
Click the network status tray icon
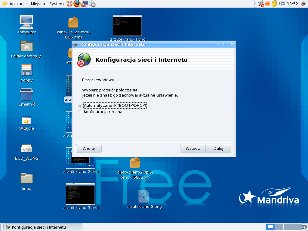coord(260,4)
